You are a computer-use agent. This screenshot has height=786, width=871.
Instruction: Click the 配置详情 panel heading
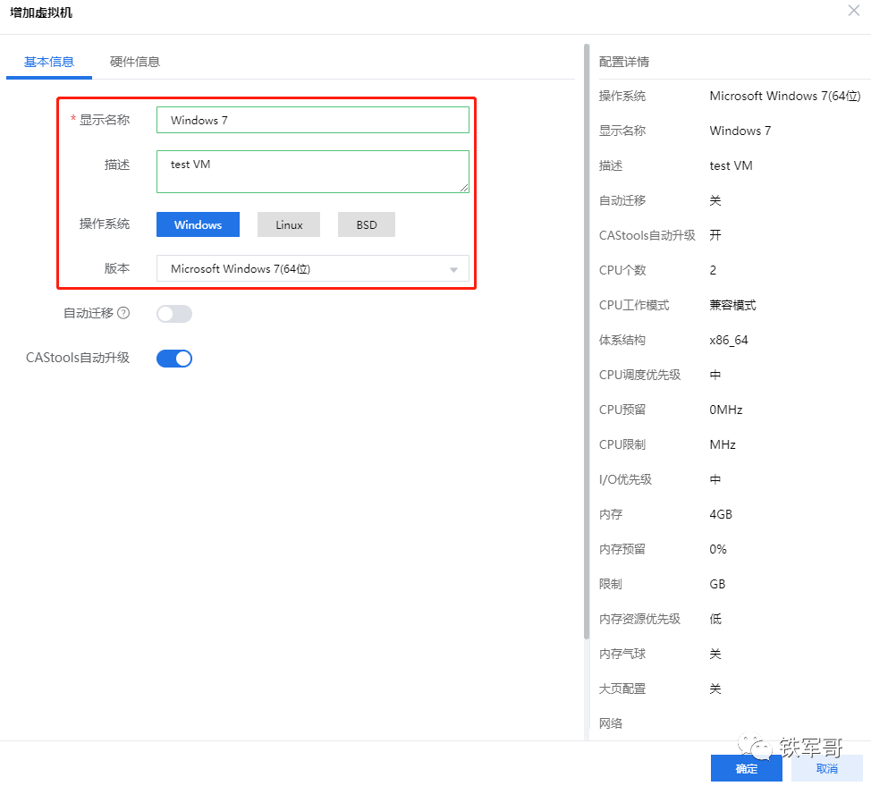623,62
